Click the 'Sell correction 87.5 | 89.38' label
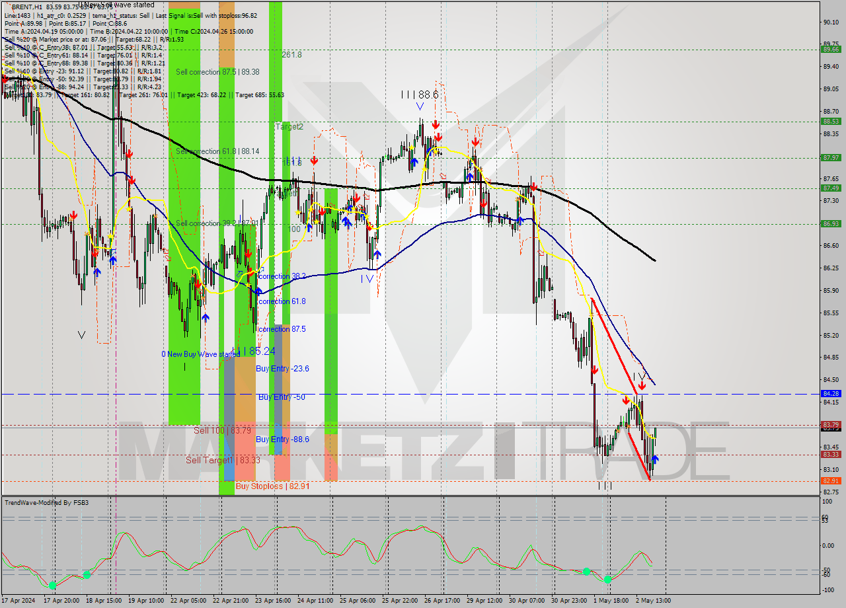846x608 pixels. tap(217, 71)
